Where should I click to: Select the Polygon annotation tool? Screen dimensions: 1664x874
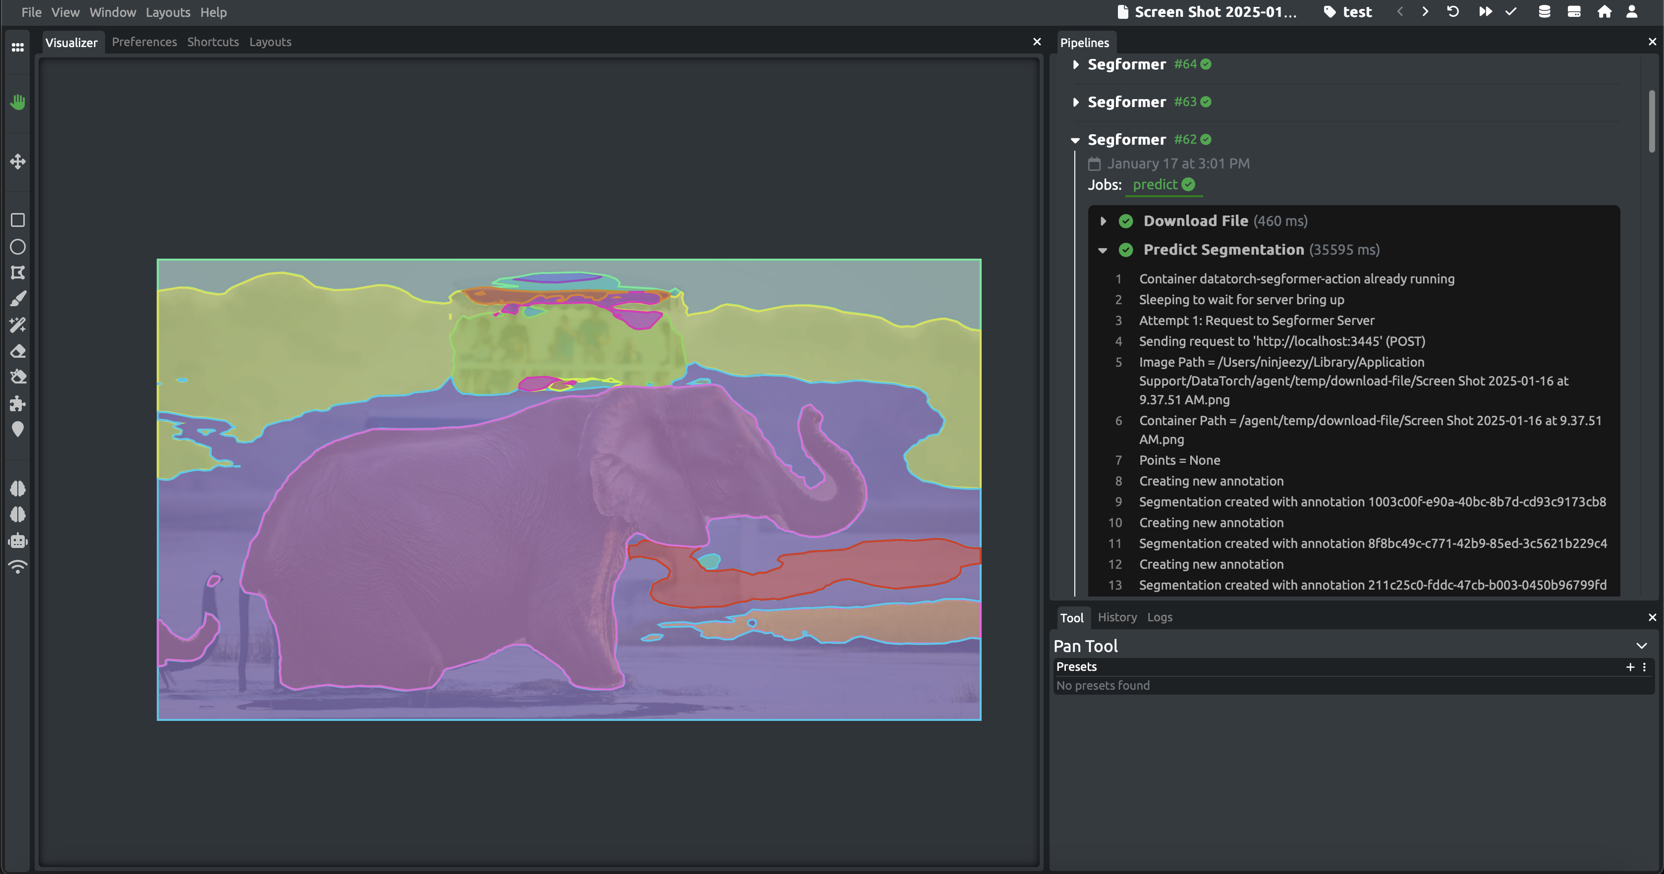point(17,273)
